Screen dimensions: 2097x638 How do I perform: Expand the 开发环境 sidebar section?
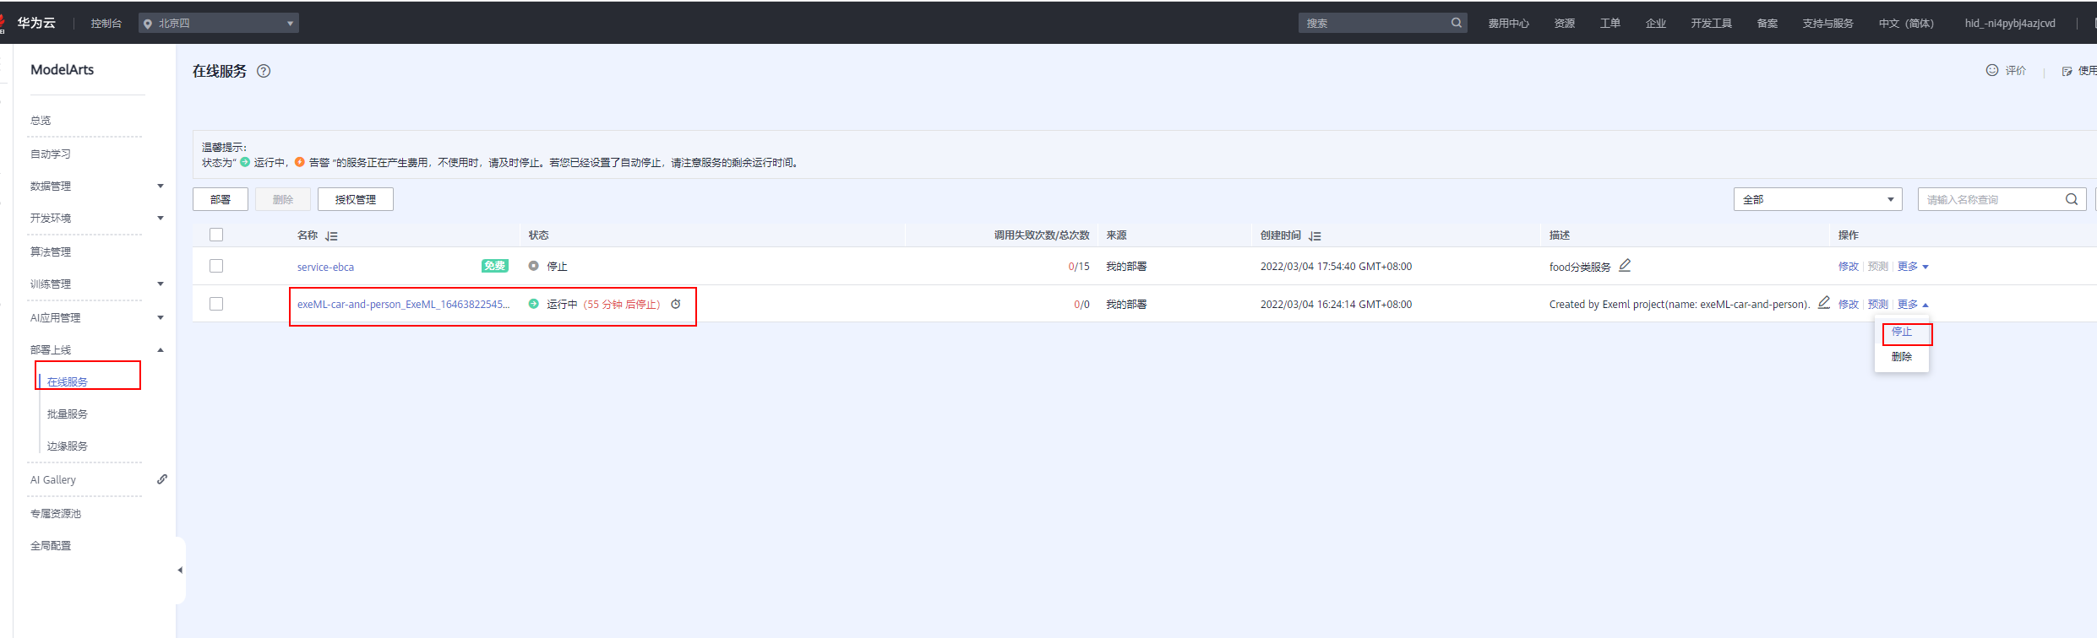click(x=161, y=218)
